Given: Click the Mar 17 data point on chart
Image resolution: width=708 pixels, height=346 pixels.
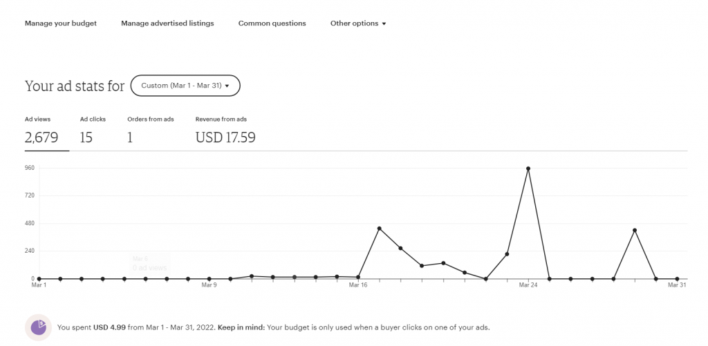Looking at the screenshot, I should pos(379,229).
